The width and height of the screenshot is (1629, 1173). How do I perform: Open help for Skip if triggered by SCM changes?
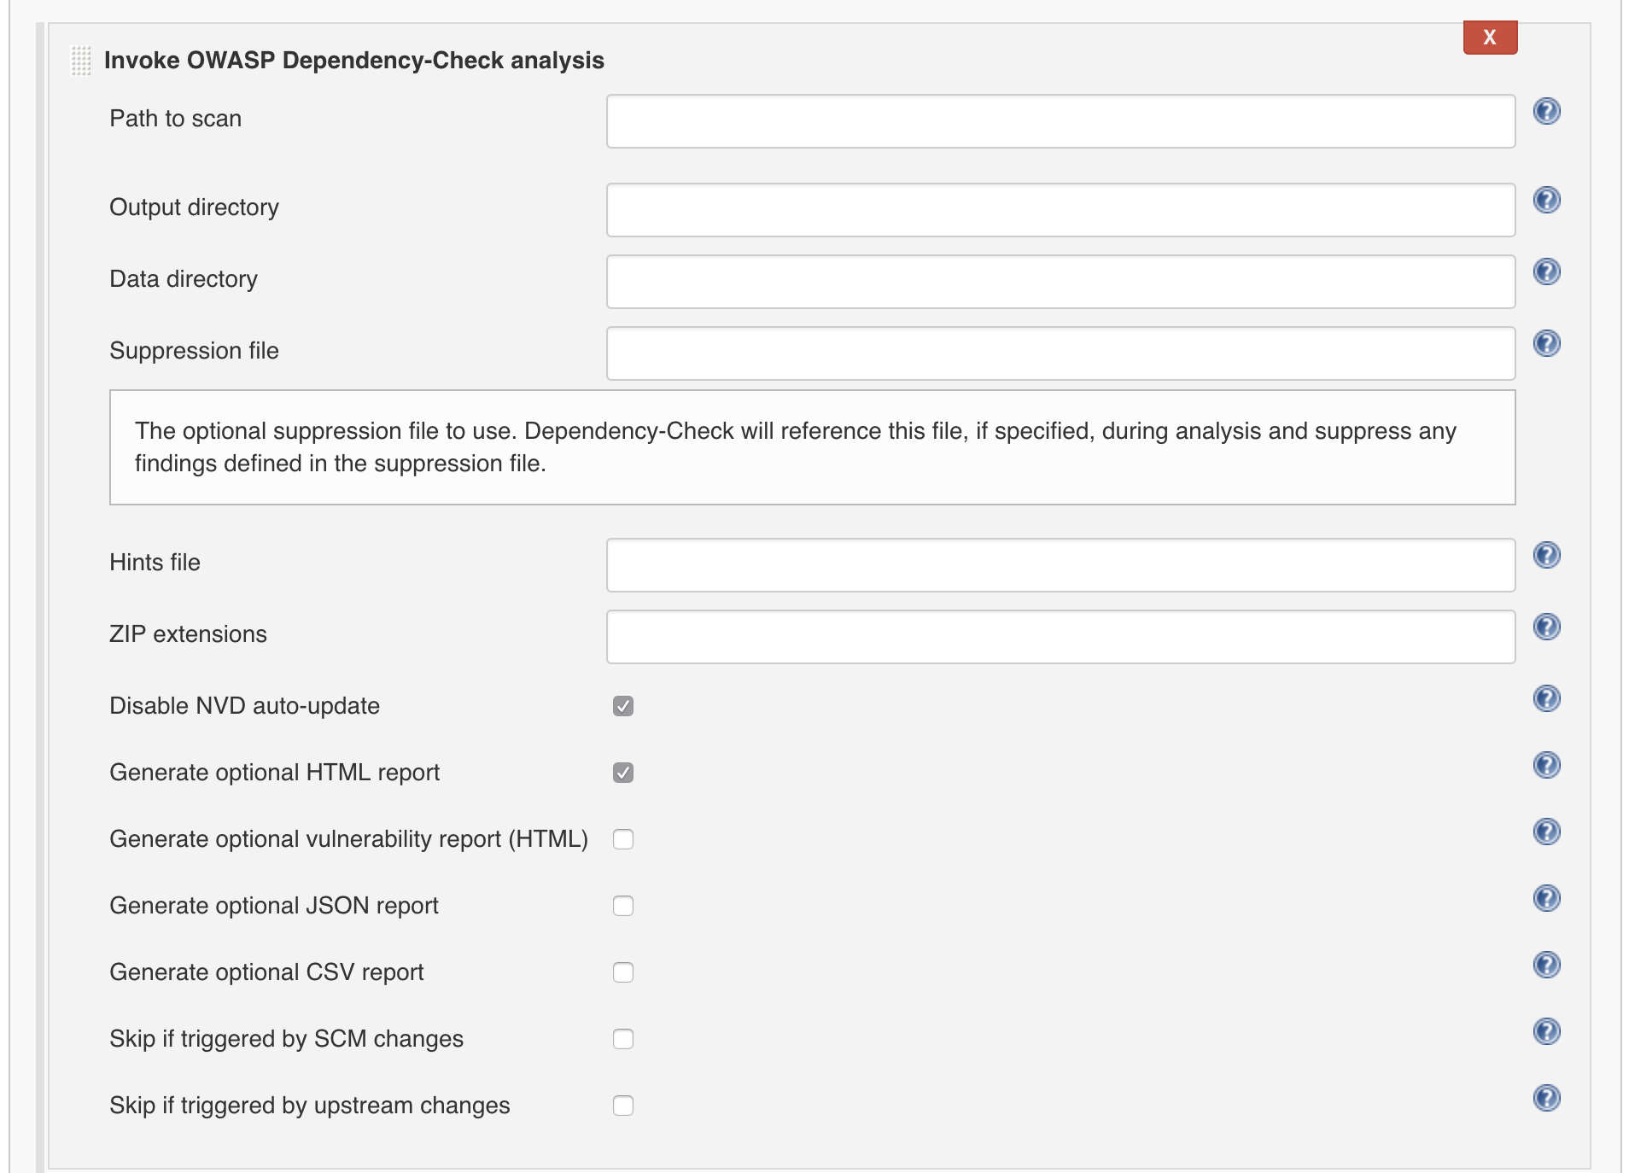click(1546, 1030)
